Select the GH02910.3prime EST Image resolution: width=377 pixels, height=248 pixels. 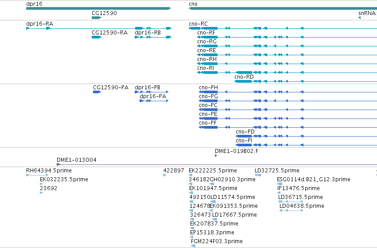tap(212, 184)
